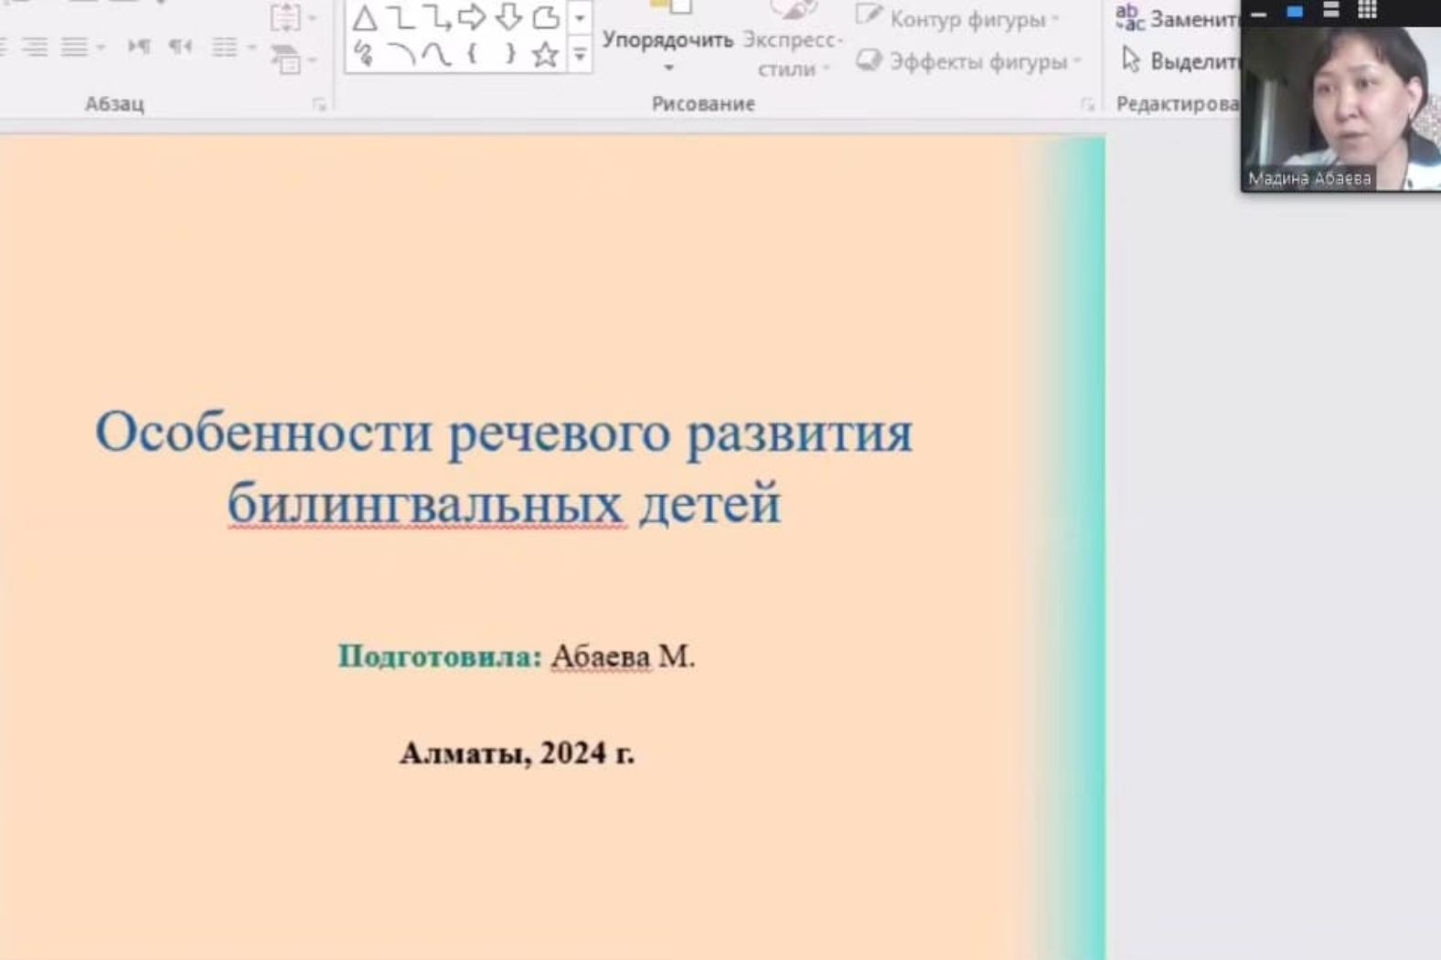
Task: Expand the shapes gallery list
Action: click(580, 56)
